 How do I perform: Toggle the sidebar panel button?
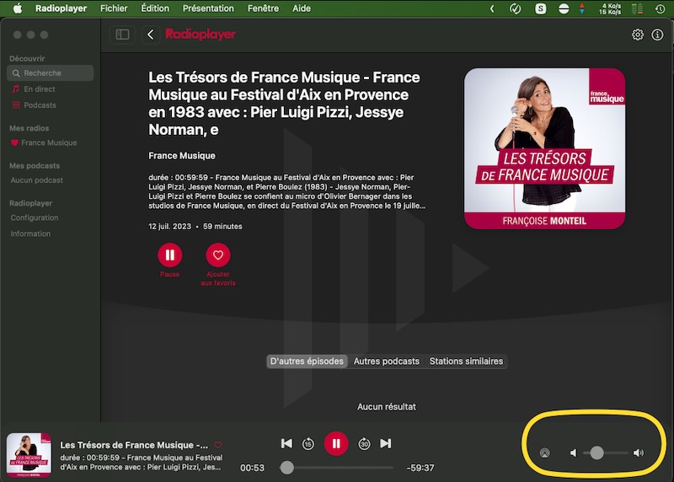point(123,35)
